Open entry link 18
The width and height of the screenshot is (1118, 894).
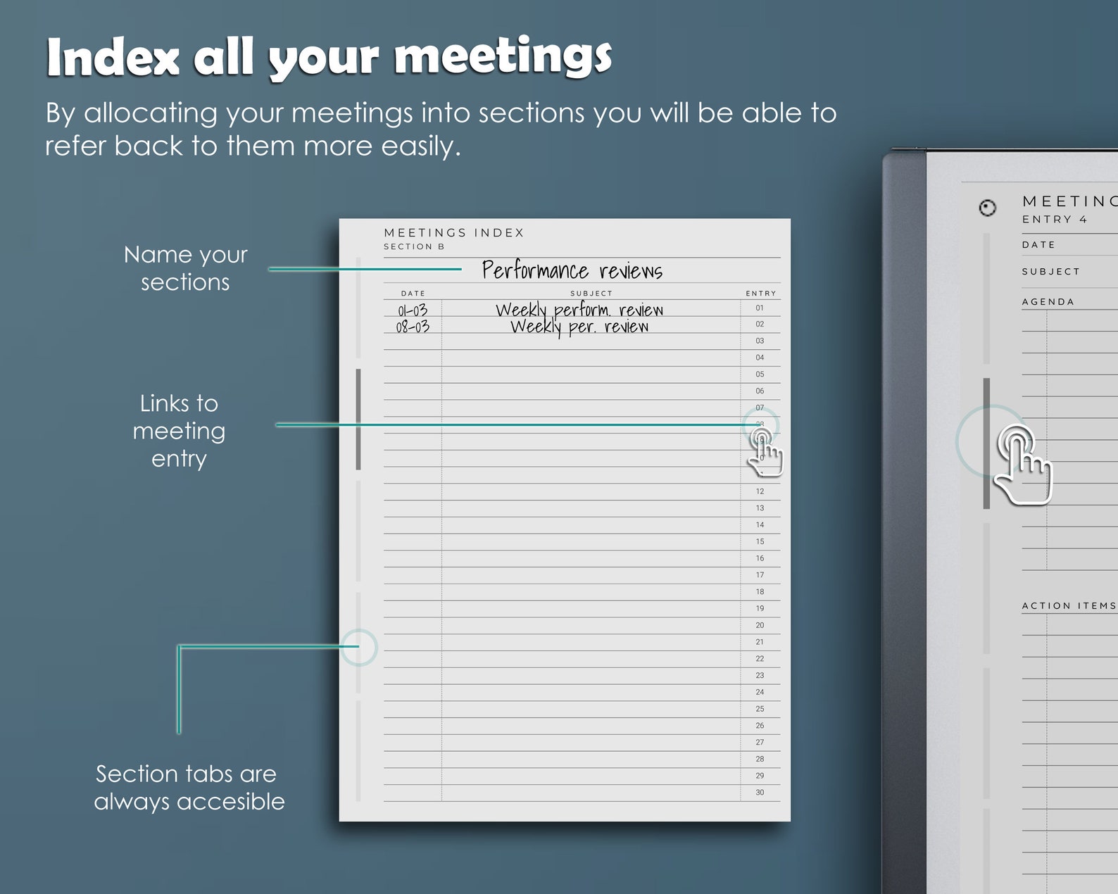tap(760, 592)
